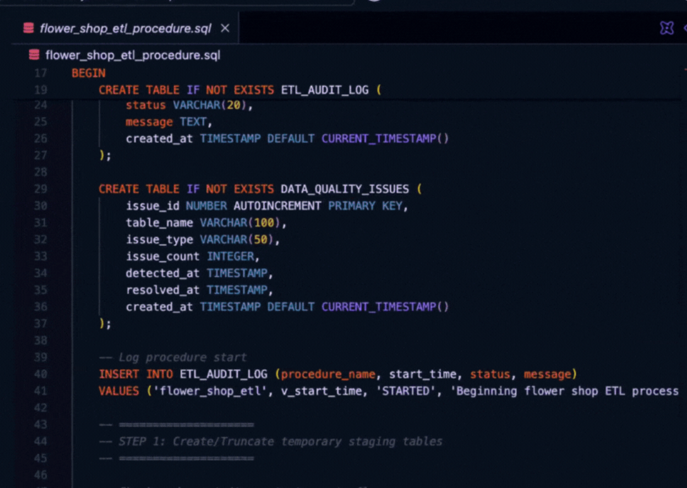Click the v_start_time variable in VALUES
This screenshot has width=687, height=488.
tap(321, 391)
